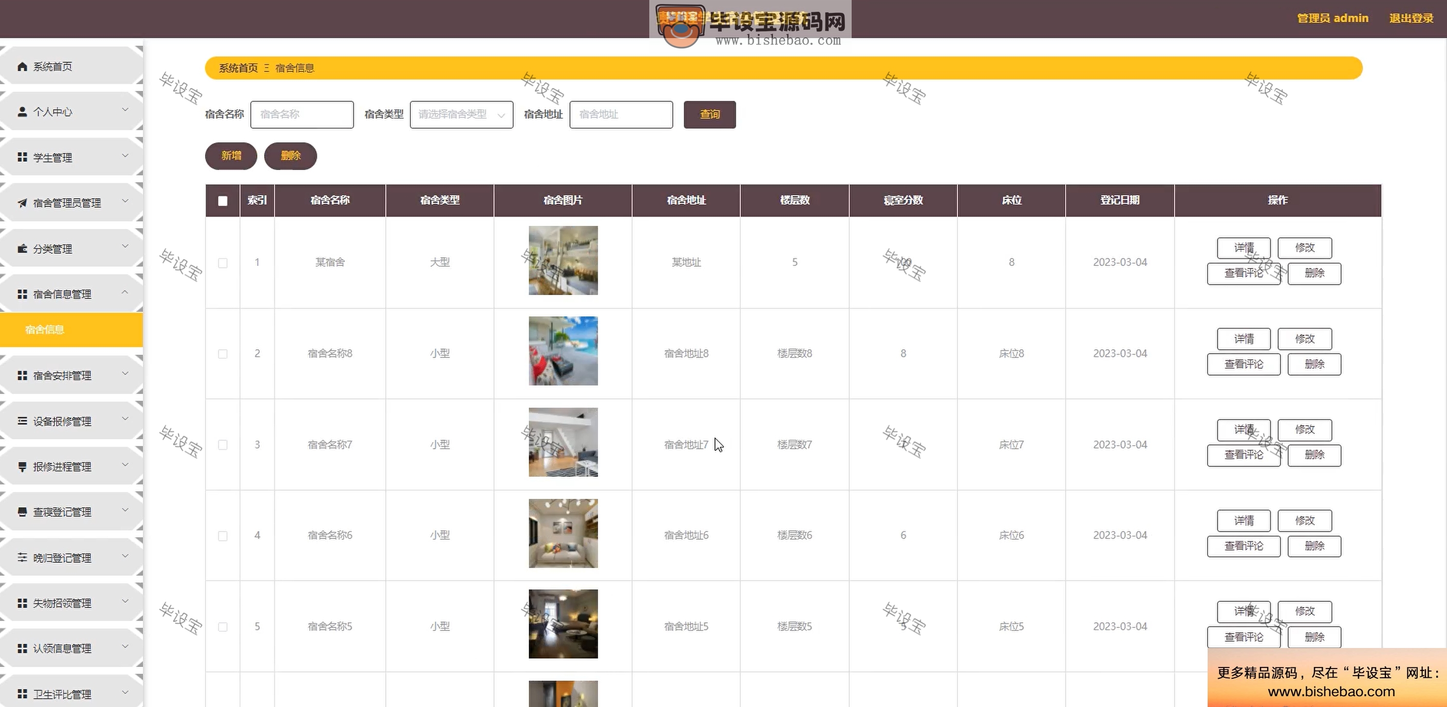
Task: Click 退出登录 in the header
Action: (x=1411, y=18)
